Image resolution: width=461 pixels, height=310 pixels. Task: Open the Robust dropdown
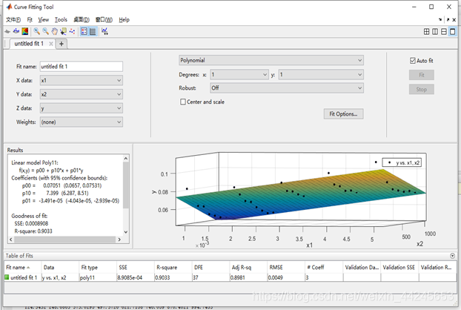[x=287, y=88]
